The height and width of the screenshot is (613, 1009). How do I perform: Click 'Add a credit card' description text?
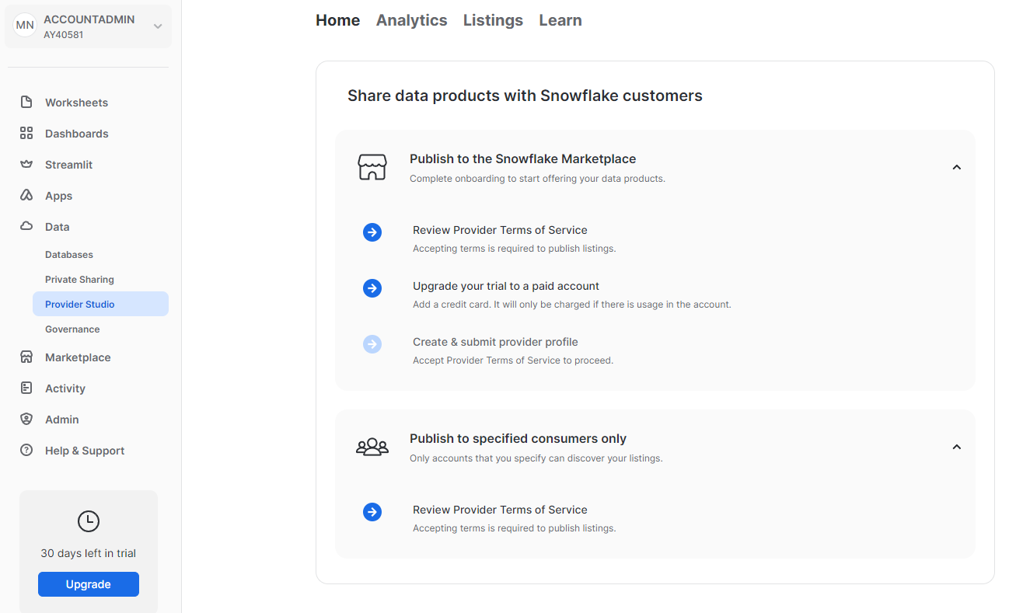pos(572,305)
